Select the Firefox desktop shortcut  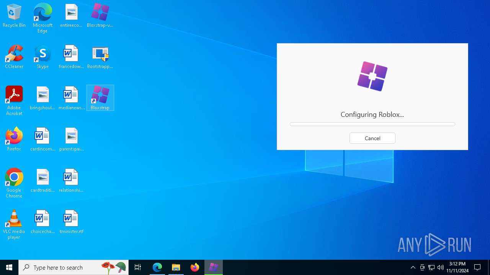tap(14, 140)
